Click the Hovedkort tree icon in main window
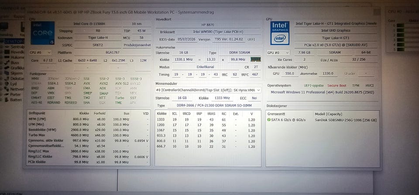This screenshot has height=195, width=419. click(x=7, y=52)
